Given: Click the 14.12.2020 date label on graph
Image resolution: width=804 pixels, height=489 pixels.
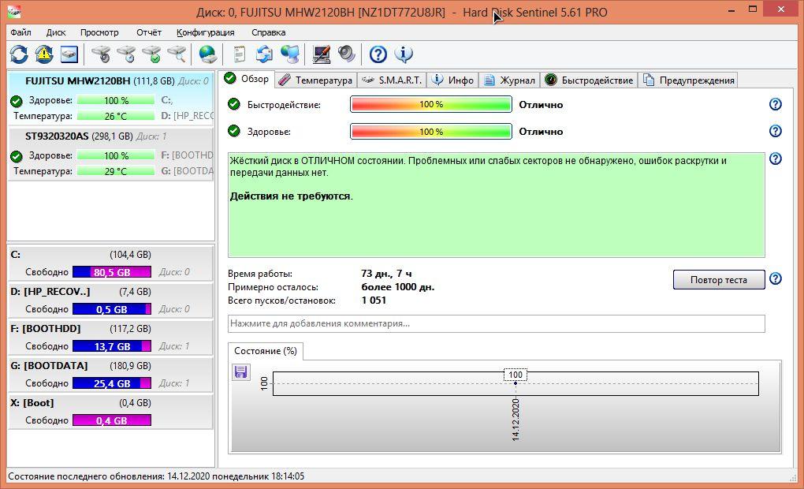Looking at the screenshot, I should click(516, 420).
